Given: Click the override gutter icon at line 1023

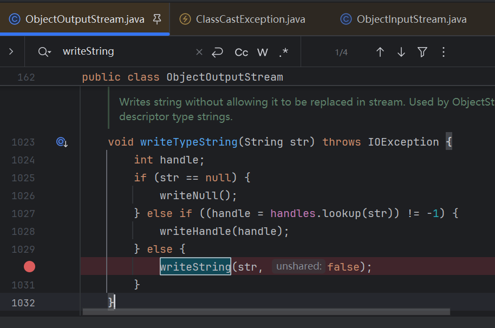Looking at the screenshot, I should [62, 142].
